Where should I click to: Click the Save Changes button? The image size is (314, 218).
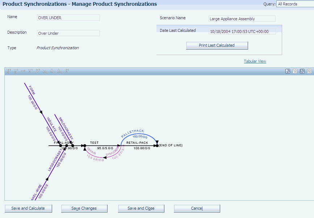pyautogui.click(x=84, y=208)
